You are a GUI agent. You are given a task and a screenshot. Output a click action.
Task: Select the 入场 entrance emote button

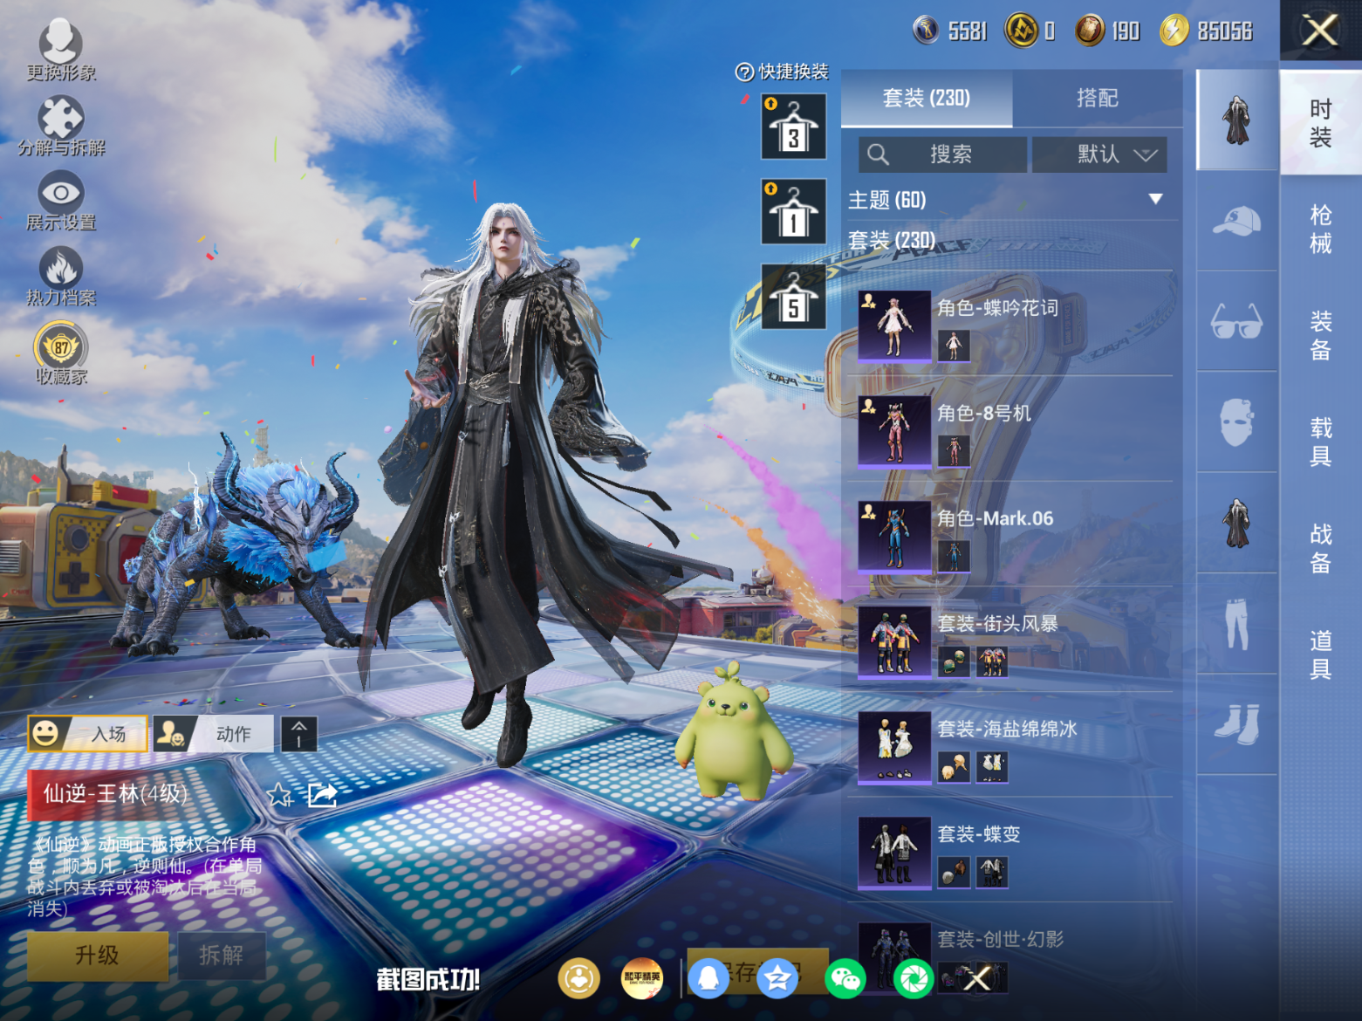pyautogui.click(x=86, y=734)
